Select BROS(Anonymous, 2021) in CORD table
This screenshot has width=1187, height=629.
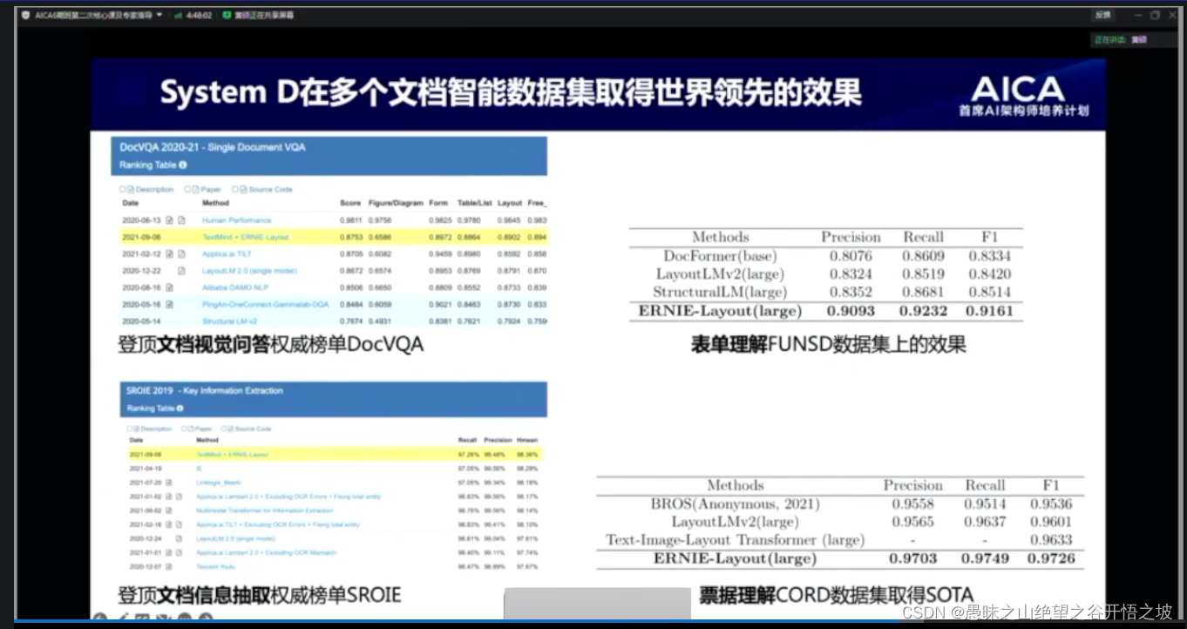coord(735,504)
